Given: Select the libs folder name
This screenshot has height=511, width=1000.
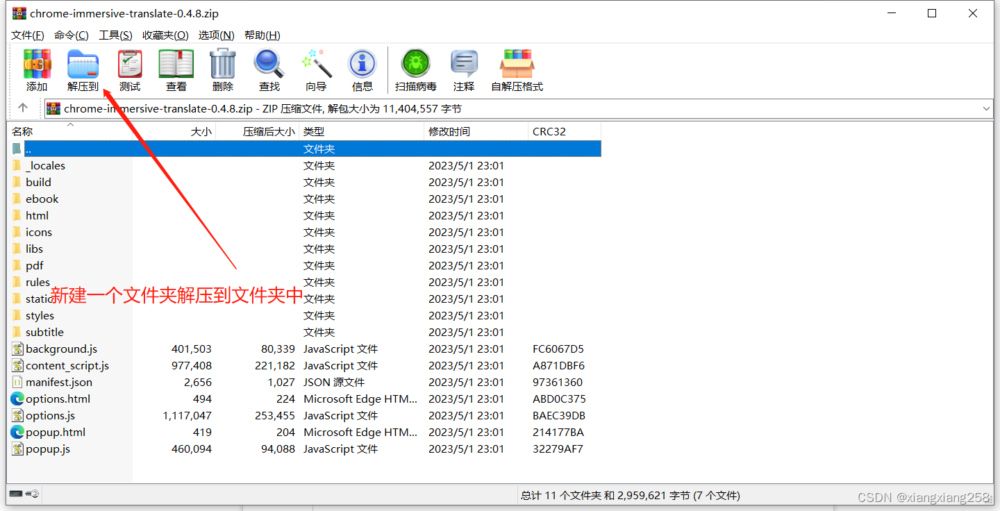Looking at the screenshot, I should [x=35, y=249].
